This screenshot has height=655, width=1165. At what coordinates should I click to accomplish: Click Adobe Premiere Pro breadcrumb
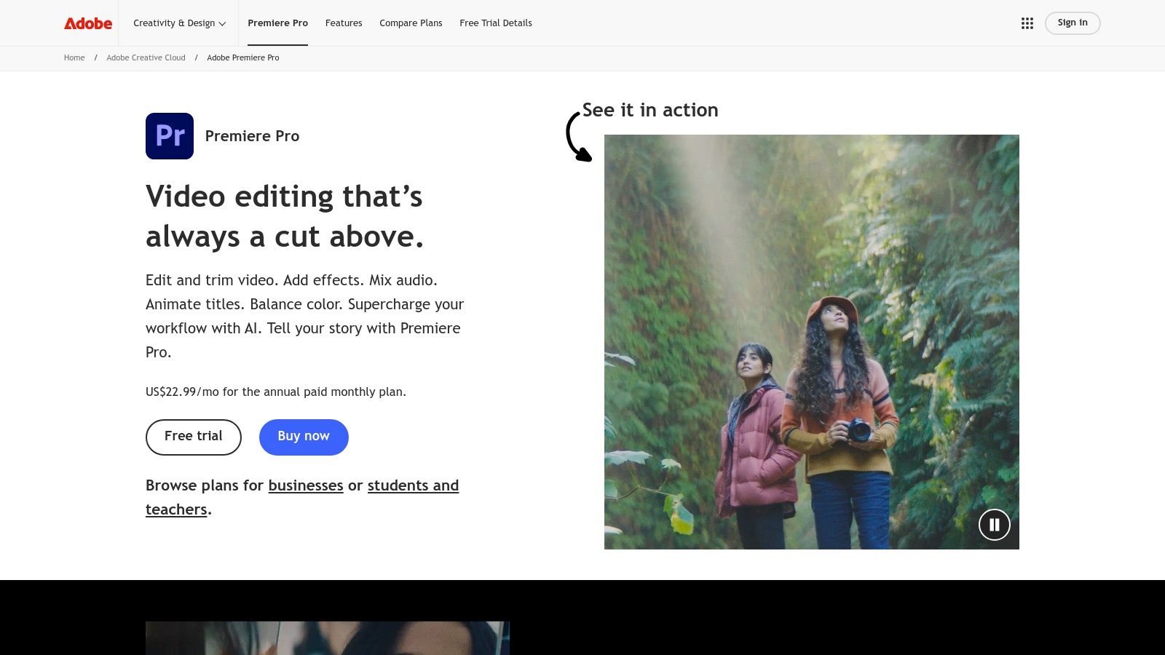243,57
